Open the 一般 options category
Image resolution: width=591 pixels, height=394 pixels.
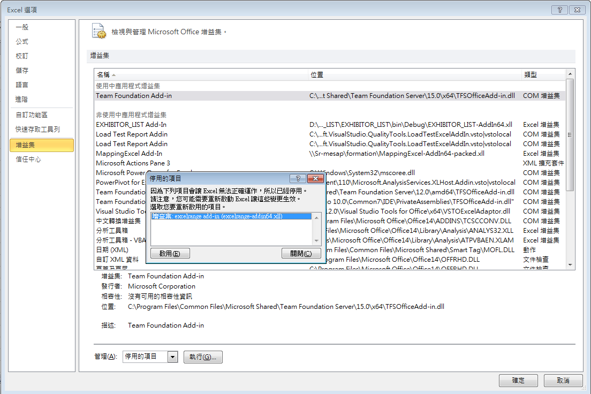[x=22, y=27]
